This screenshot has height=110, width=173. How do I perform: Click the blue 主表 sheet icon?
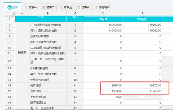coord(10,7)
